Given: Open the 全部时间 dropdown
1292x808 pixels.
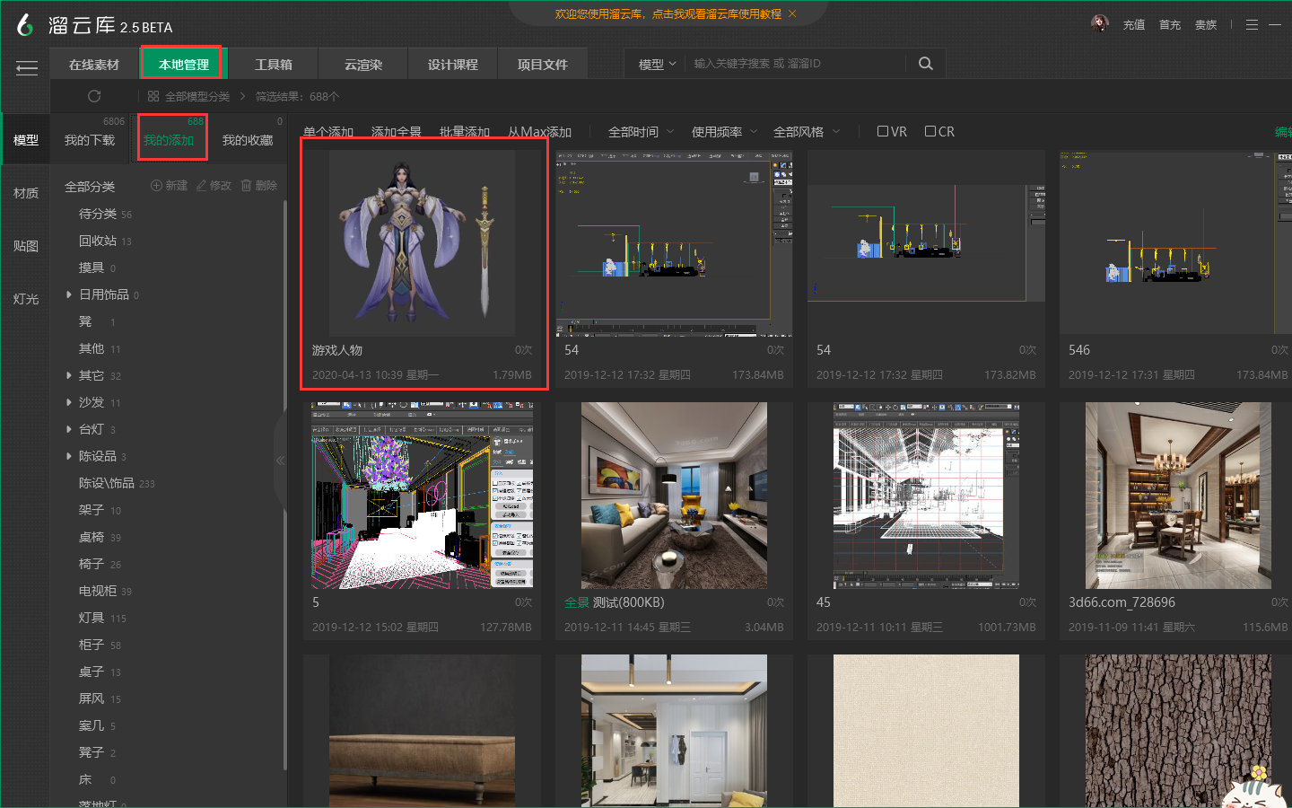Looking at the screenshot, I should click(x=641, y=132).
